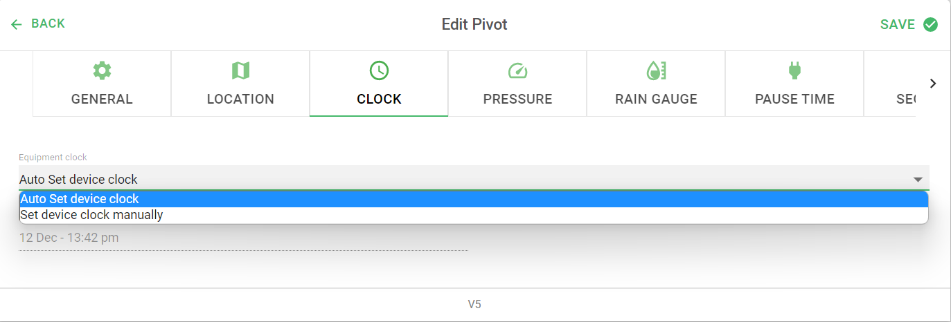Click the SAVE text button
951x322 pixels.
(x=898, y=24)
